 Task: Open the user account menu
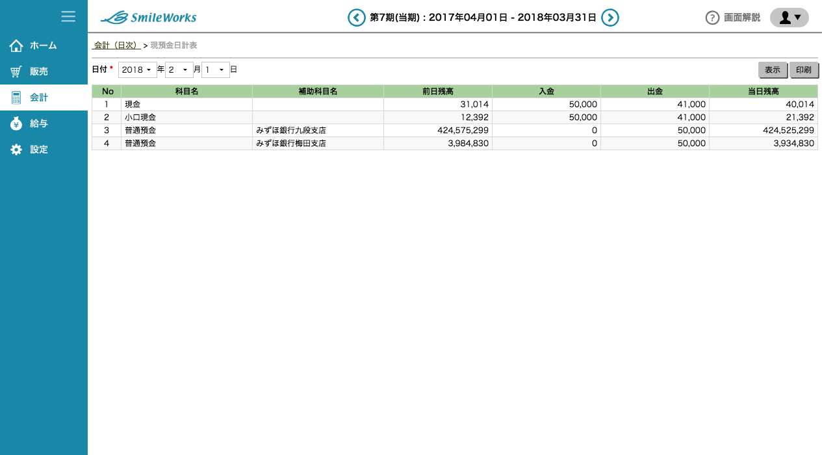pyautogui.click(x=789, y=18)
